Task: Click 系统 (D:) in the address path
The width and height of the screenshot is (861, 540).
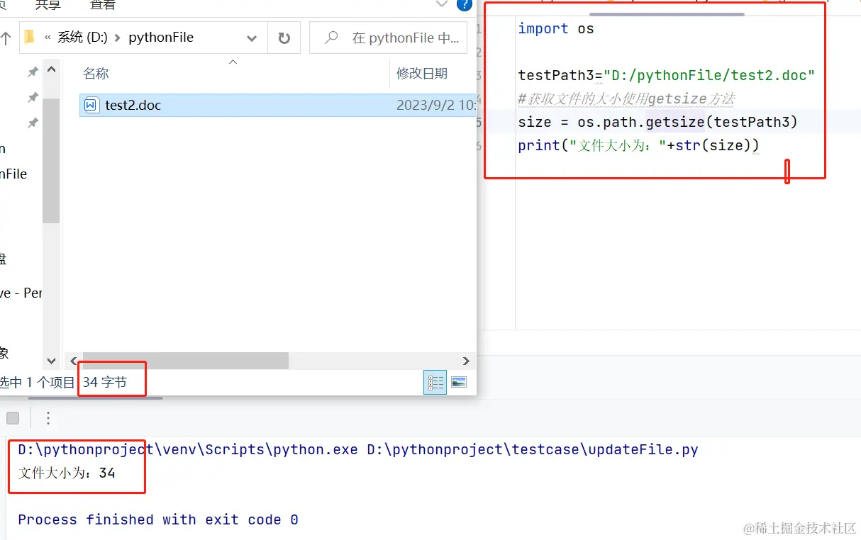Action: coord(82,38)
